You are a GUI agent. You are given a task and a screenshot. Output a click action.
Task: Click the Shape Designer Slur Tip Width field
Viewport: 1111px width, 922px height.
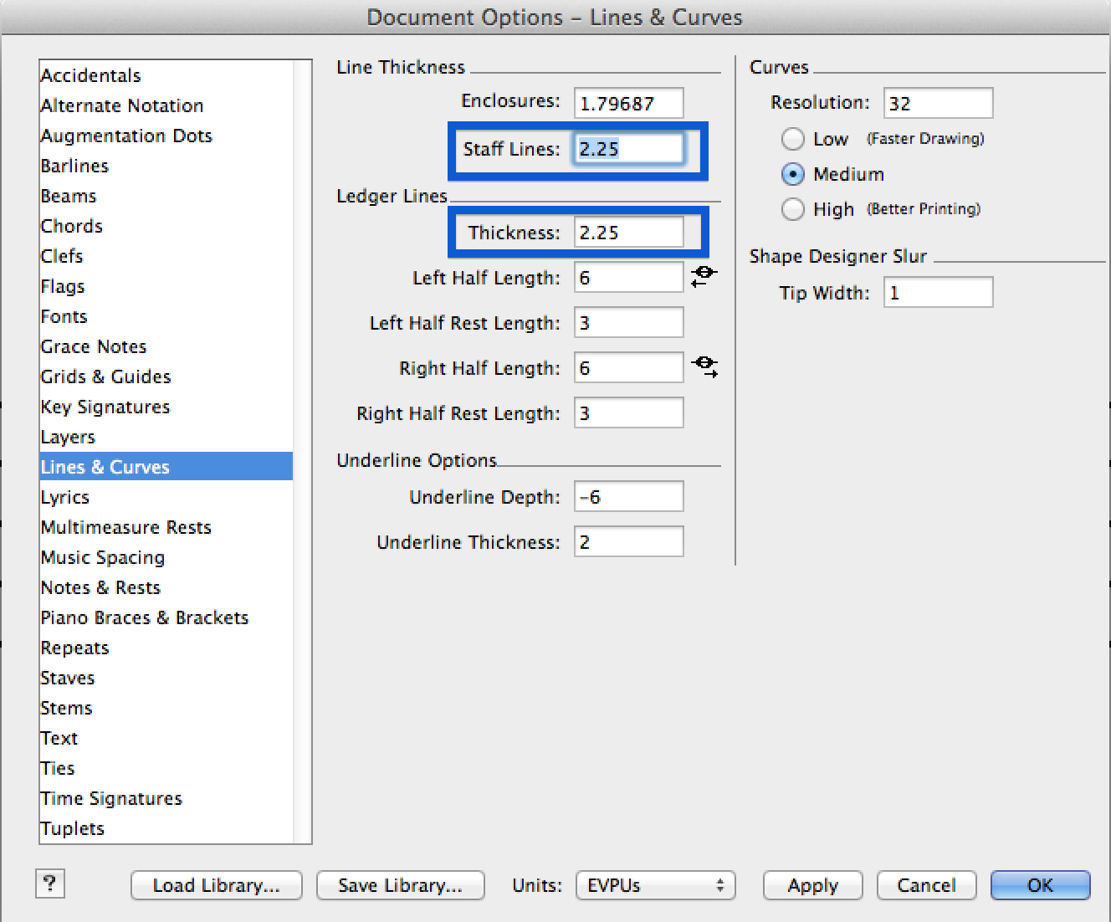[938, 292]
